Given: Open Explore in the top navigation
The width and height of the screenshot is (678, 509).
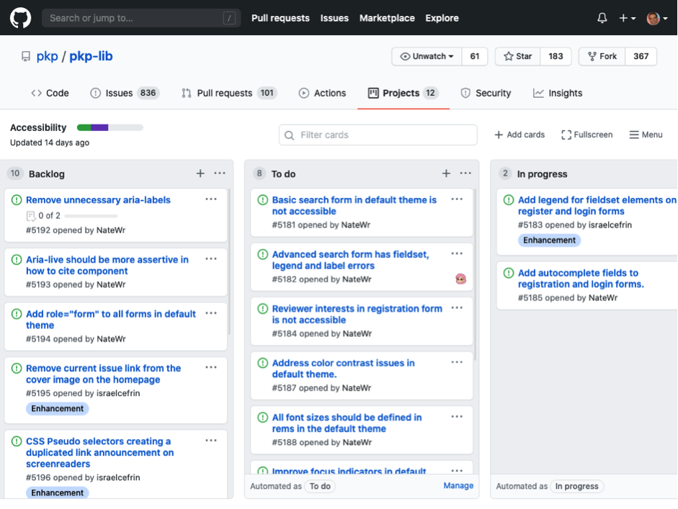Looking at the screenshot, I should tap(442, 18).
